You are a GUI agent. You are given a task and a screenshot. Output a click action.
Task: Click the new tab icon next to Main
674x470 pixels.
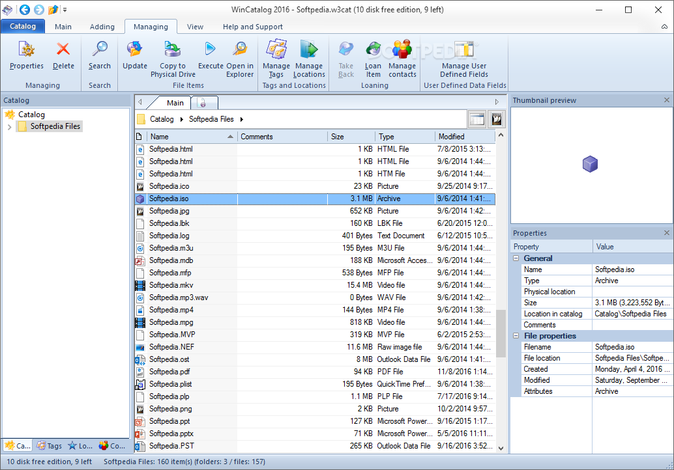tap(203, 103)
